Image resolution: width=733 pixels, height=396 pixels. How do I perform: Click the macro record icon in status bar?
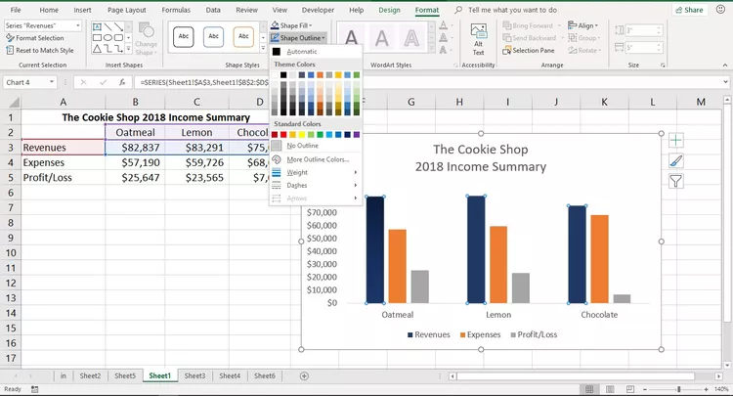coord(35,389)
